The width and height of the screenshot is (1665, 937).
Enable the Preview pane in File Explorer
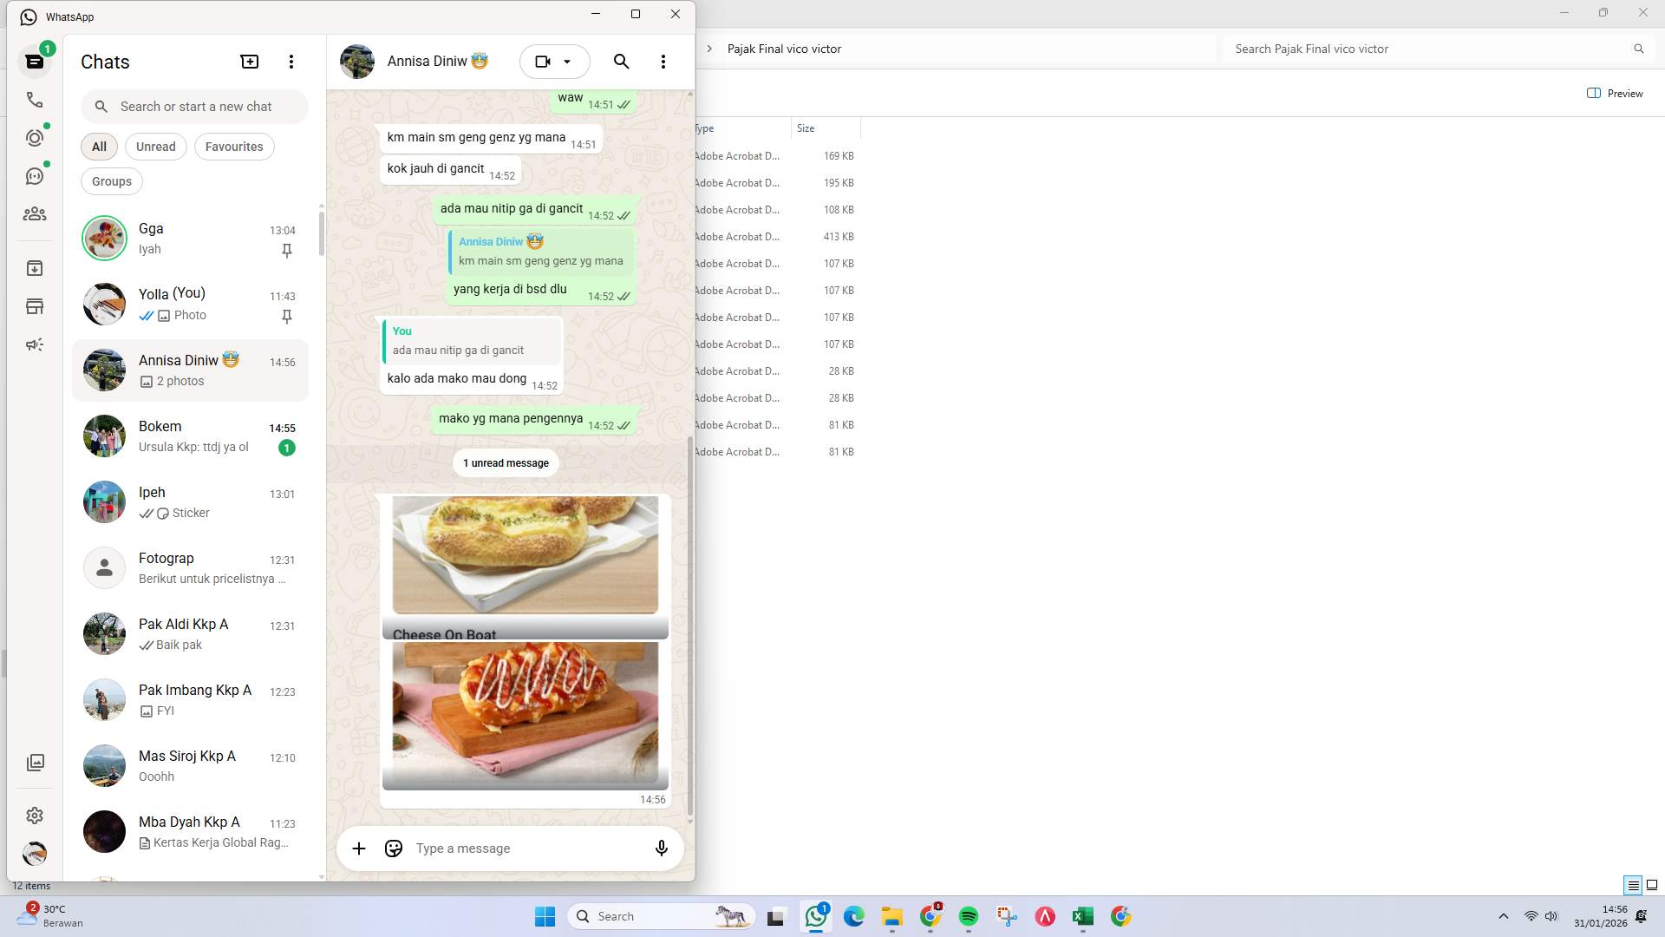[1615, 93]
